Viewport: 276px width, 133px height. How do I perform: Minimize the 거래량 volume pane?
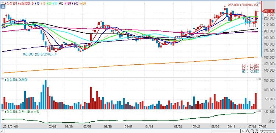point(258,79)
